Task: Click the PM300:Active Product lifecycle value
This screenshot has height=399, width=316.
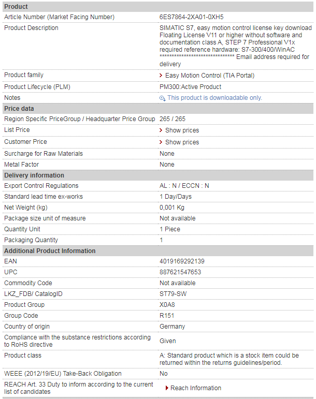Action: [x=190, y=87]
